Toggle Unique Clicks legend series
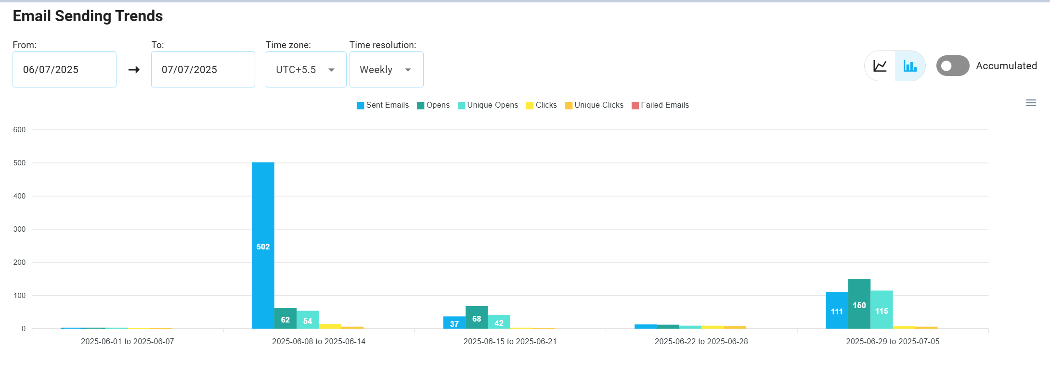This screenshot has width=1050, height=385. click(594, 105)
